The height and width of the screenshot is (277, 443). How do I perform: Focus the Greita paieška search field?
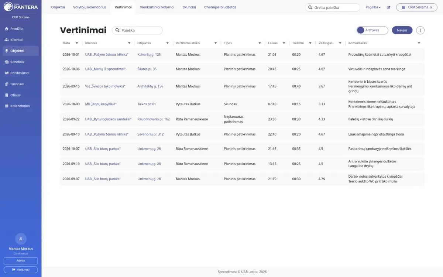tap(332, 7)
